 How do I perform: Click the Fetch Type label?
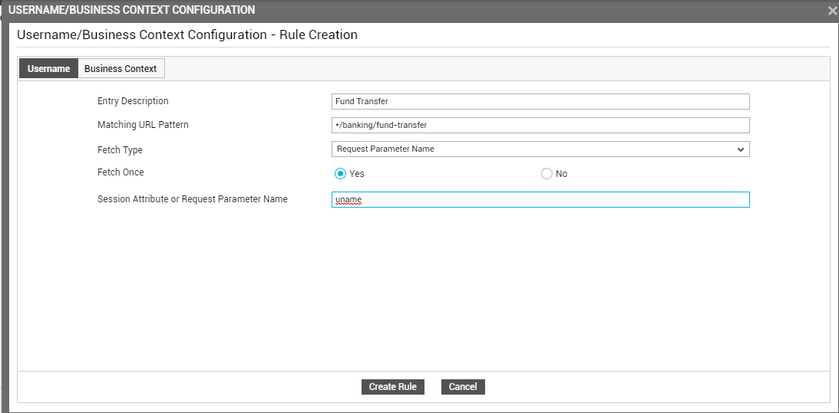[120, 150]
